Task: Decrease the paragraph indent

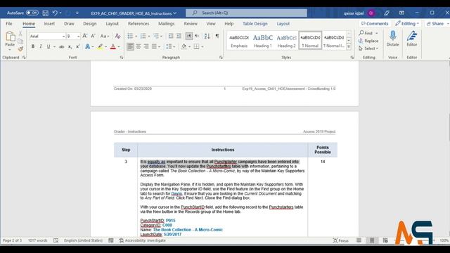Action: tap(171, 36)
